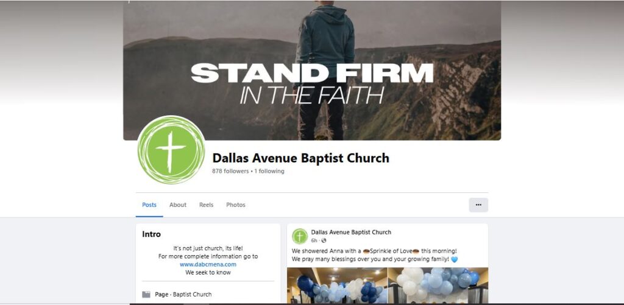Screen dimensions: 624x305
Task: Click the public globe icon on post
Action: [324, 240]
